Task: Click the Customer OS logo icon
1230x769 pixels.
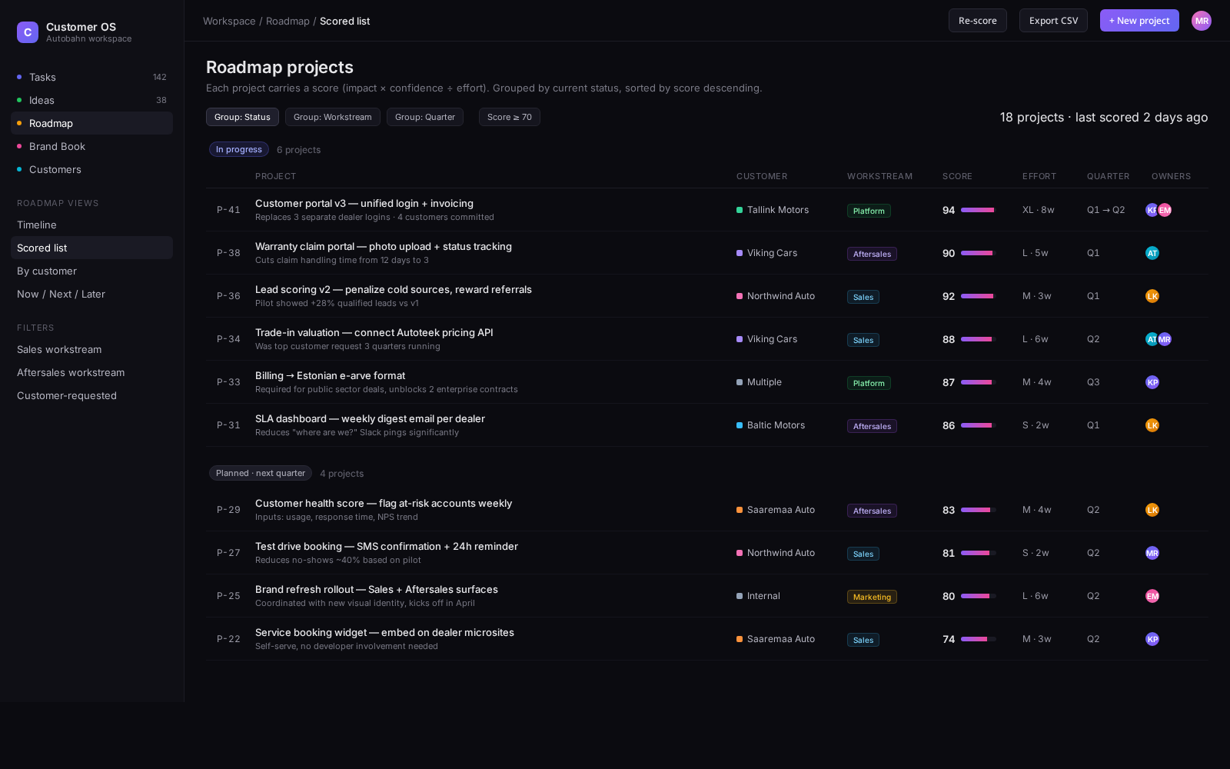Action: point(28,32)
